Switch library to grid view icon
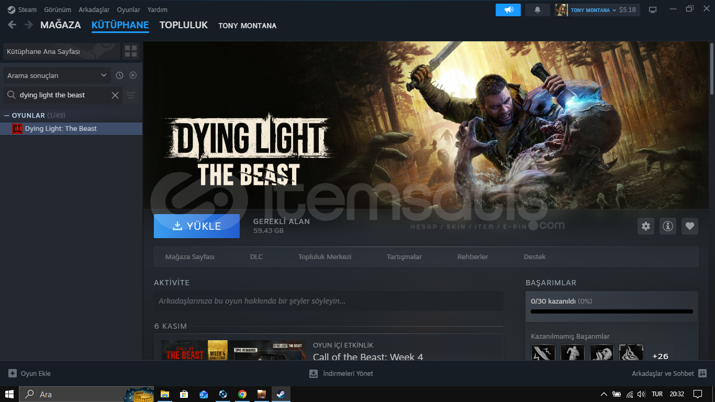Viewport: 715px width, 402px height. (x=131, y=51)
